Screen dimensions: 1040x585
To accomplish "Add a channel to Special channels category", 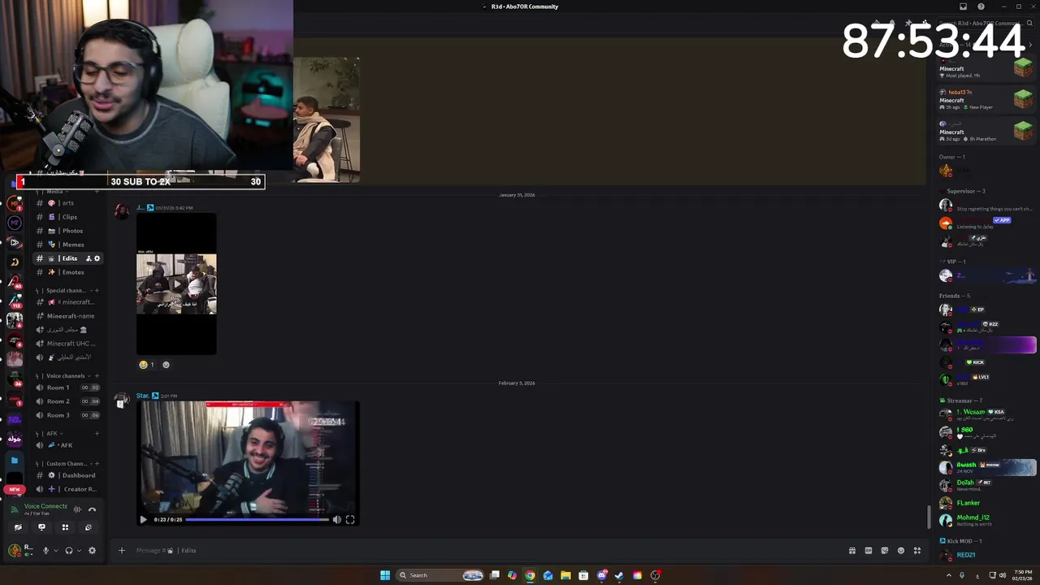I will tap(97, 290).
